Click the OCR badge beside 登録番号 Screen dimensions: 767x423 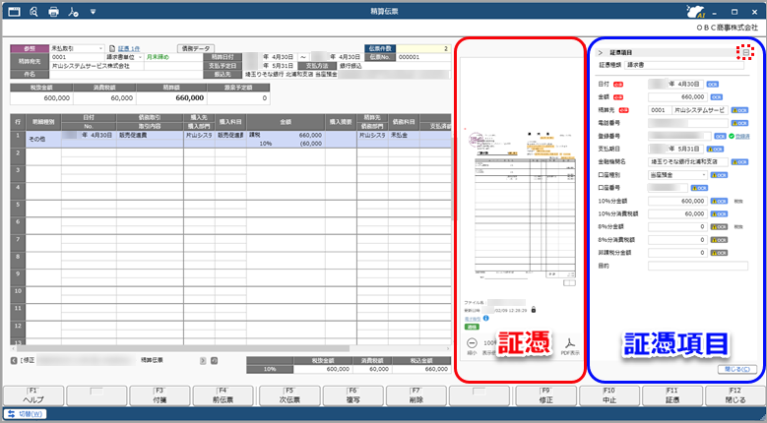pos(720,137)
